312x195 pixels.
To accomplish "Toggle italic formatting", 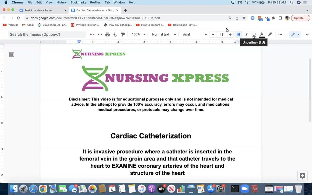I will tap(246, 34).
